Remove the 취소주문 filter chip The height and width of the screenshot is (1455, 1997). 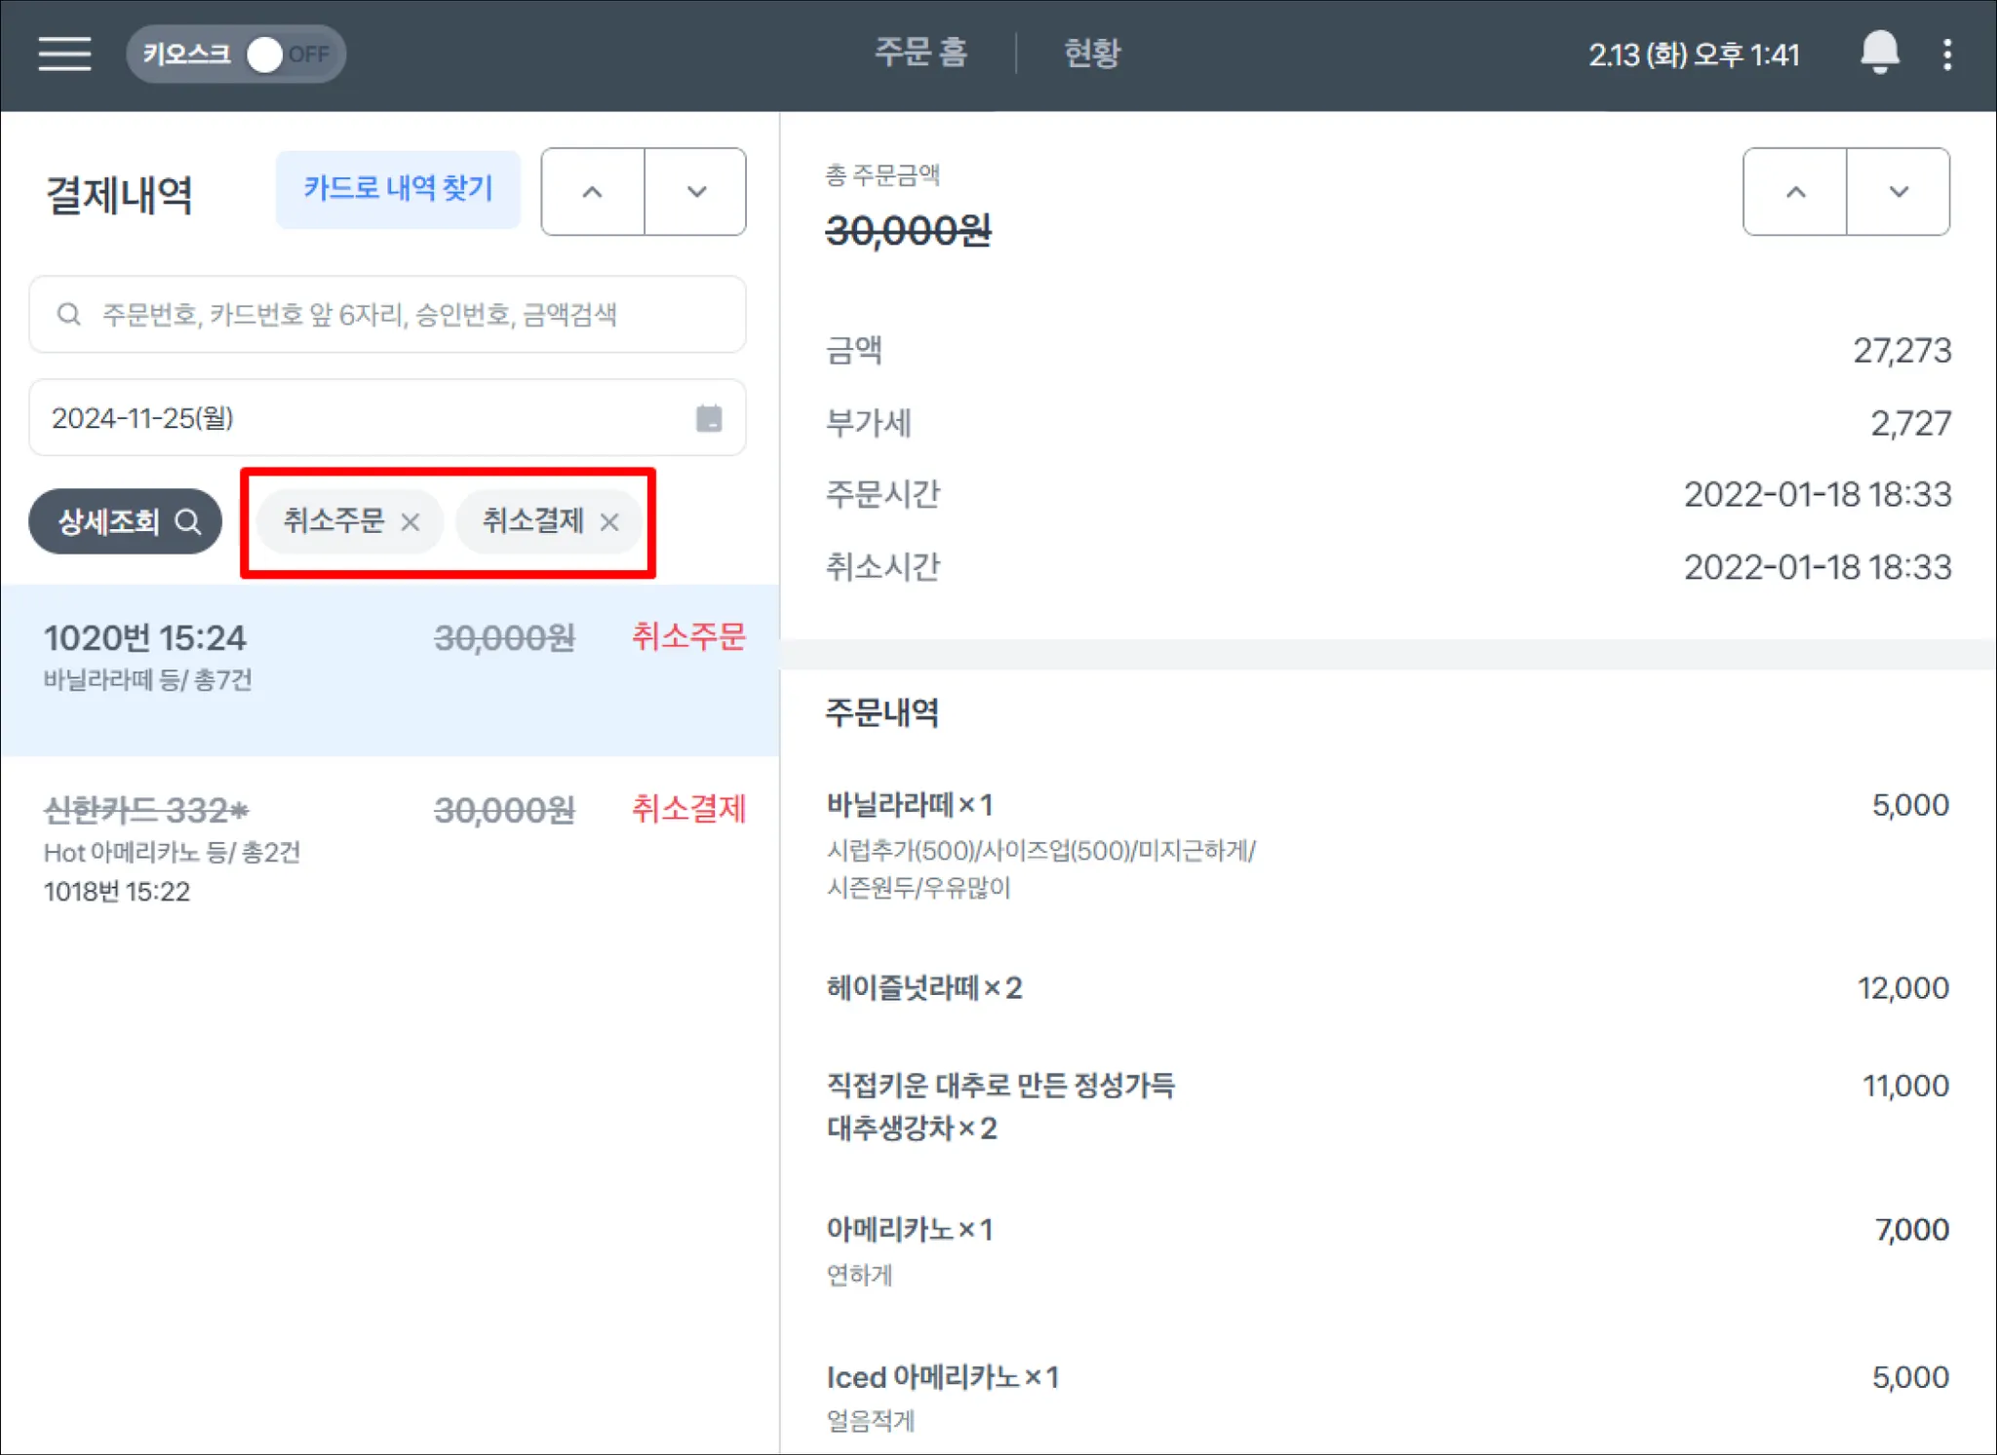pos(411,522)
